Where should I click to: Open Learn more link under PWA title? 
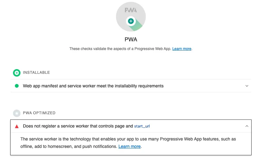pyautogui.click(x=182, y=49)
